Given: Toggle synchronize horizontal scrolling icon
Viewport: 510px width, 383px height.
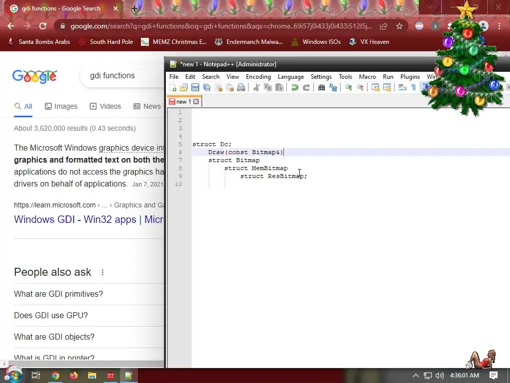Looking at the screenshot, I should pyautogui.click(x=386, y=87).
